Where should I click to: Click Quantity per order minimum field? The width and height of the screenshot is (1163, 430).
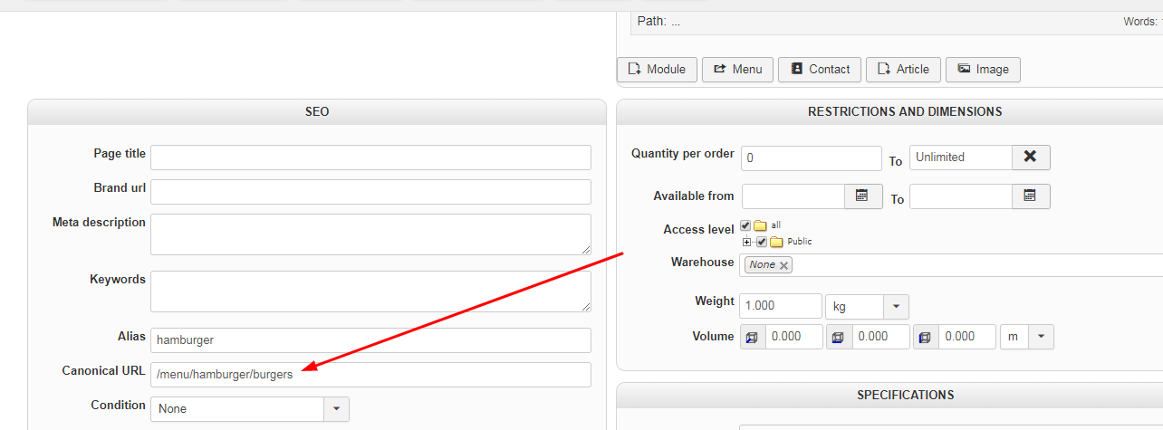[x=812, y=158]
